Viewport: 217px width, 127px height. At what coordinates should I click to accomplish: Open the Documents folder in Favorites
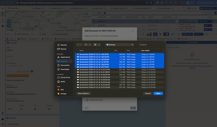tap(63, 65)
